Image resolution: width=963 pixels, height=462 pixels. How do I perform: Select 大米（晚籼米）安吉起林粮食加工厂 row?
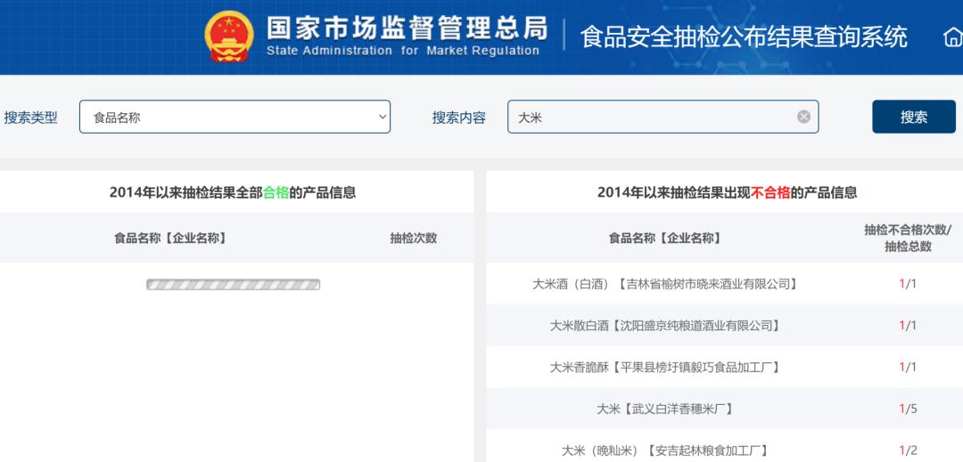pyautogui.click(x=664, y=450)
